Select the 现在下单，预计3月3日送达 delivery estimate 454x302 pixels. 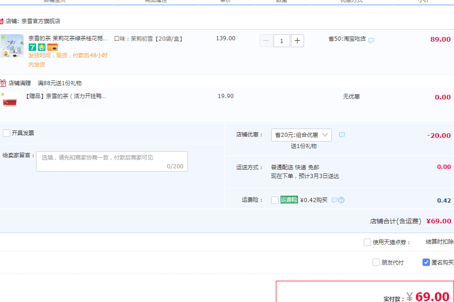(x=305, y=176)
